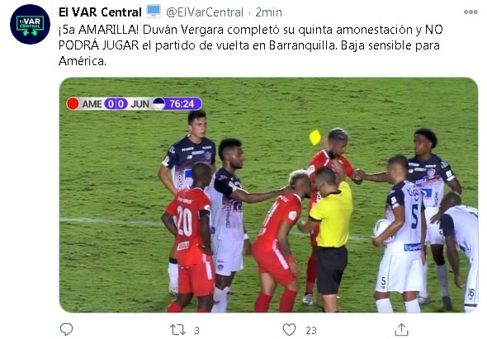Viewport: 487px width, 339px height.
Task: Click the computer emoji next to account name
Action: click(154, 12)
